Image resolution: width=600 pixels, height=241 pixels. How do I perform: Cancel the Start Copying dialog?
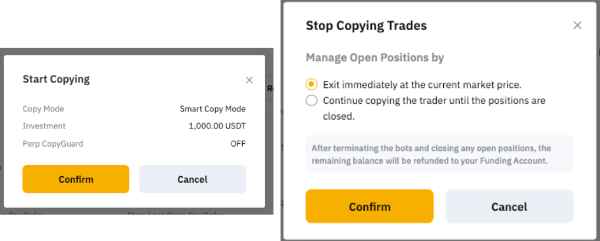point(192,179)
